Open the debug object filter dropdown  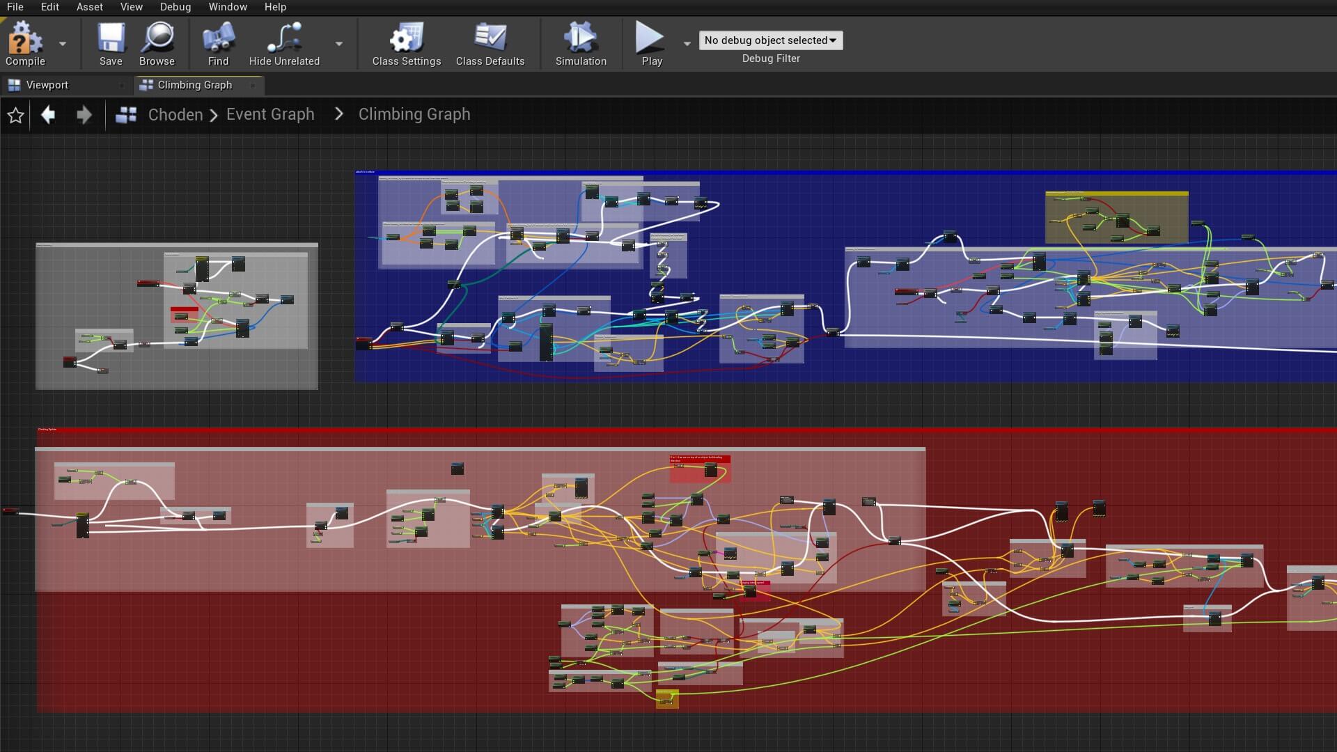(770, 40)
